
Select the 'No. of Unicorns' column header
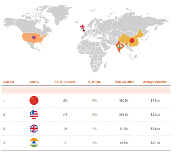click(x=65, y=82)
